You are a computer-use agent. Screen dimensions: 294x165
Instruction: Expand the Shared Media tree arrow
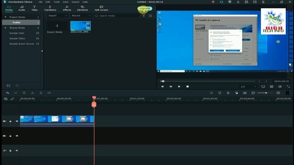pyautogui.click(x=6, y=27)
